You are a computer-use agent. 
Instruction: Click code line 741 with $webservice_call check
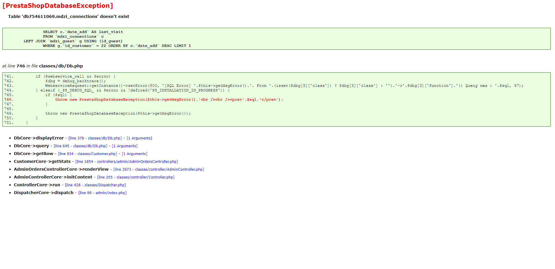pyautogui.click(x=60, y=76)
